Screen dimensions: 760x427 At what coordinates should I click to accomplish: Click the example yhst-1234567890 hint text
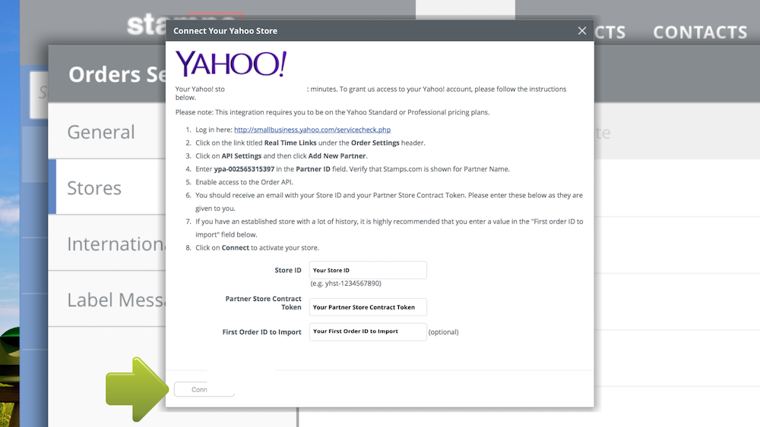click(346, 284)
